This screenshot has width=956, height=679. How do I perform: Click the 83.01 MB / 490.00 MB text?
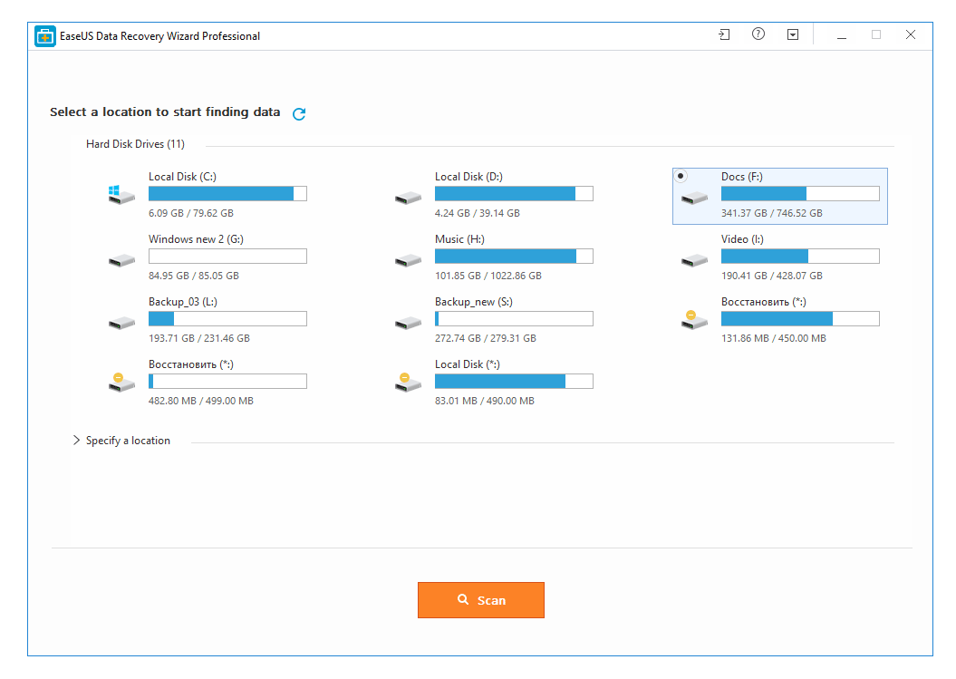coord(485,401)
